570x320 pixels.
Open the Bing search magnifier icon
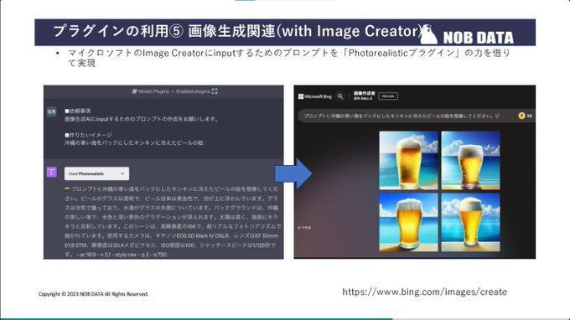coord(340,96)
